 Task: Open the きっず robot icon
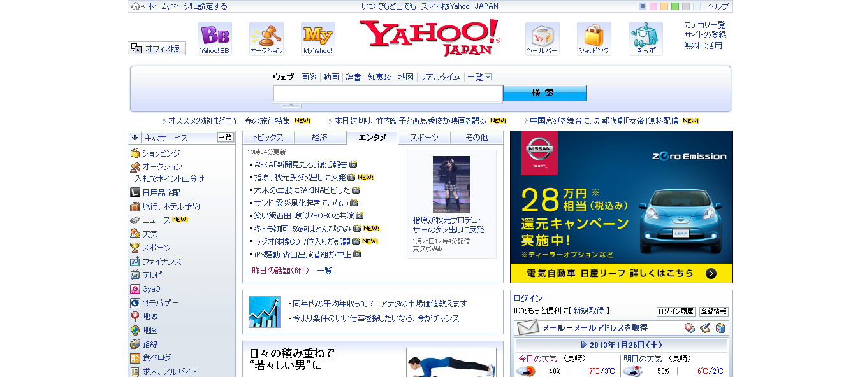tap(646, 38)
